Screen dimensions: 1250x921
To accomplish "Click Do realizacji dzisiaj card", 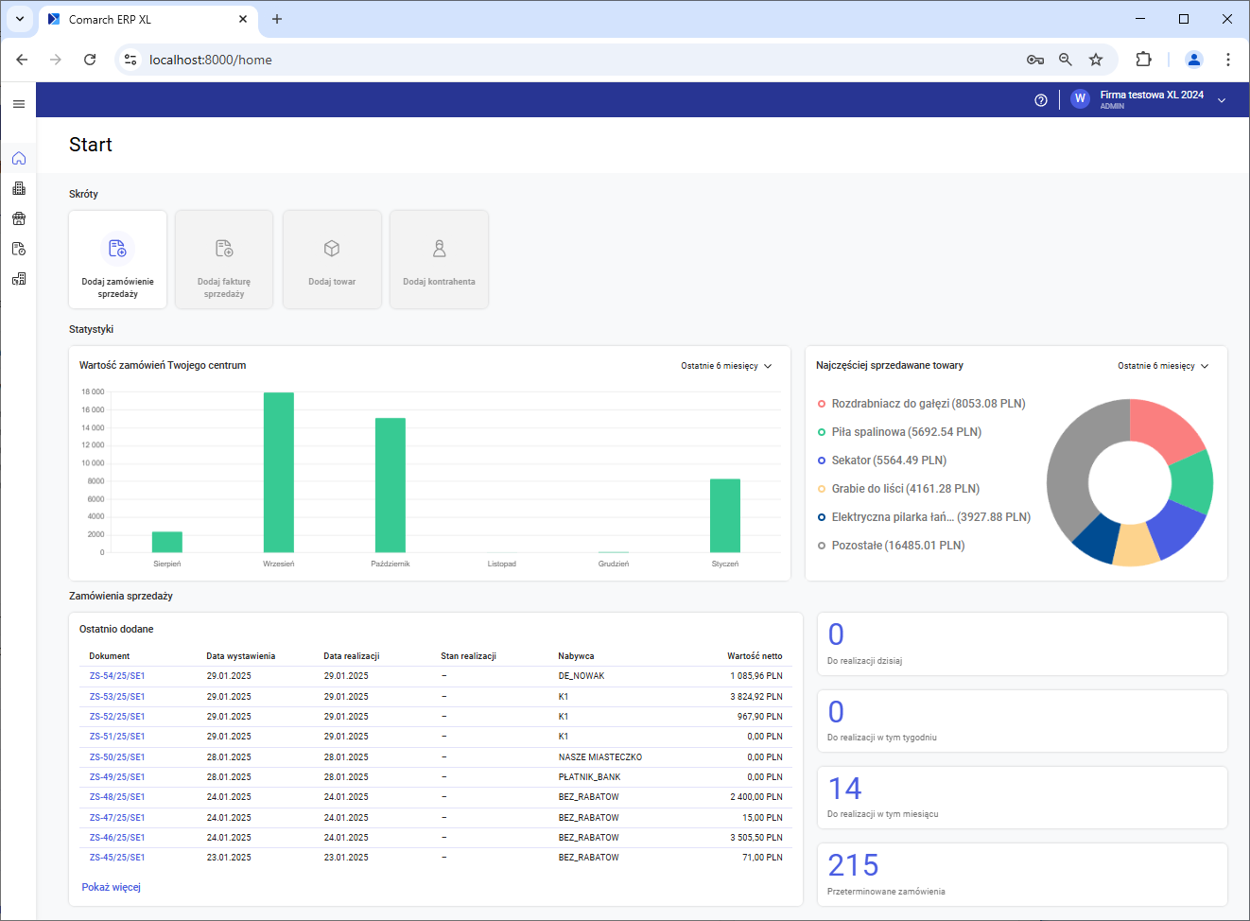I will [1022, 644].
